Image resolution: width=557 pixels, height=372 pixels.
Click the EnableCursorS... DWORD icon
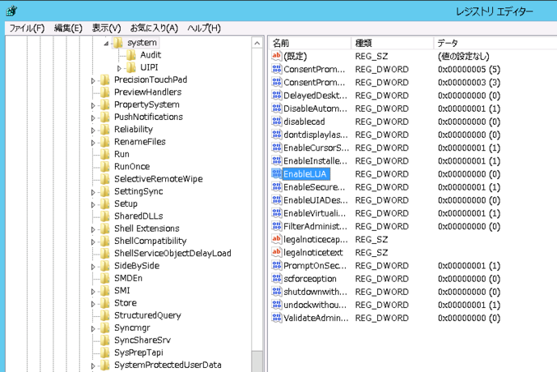(276, 148)
